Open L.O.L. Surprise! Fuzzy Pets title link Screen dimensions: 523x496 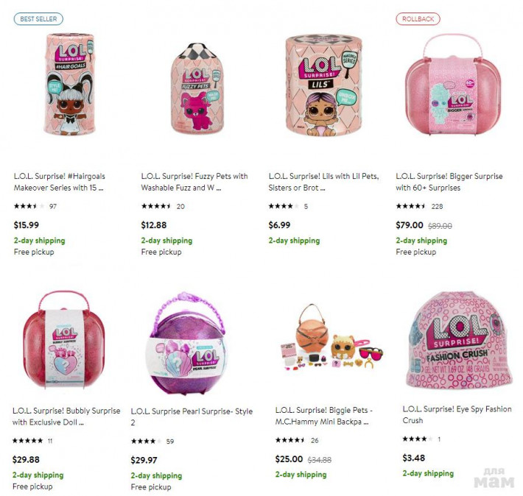[x=194, y=182]
